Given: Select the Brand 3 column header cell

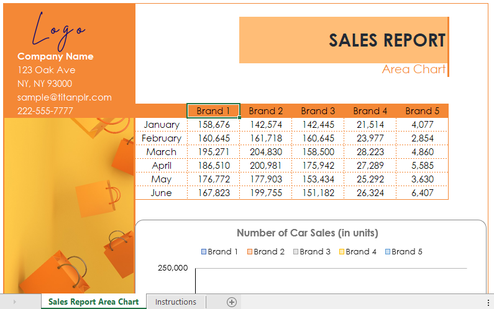Looking at the screenshot, I should click(318, 111).
